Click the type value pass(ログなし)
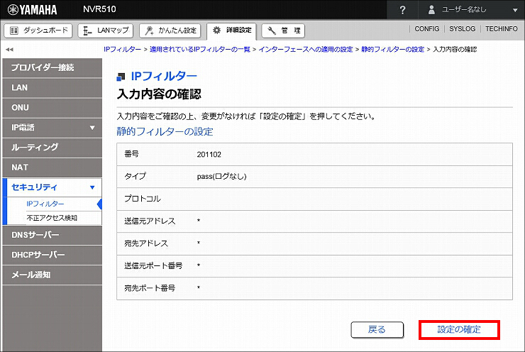 pyautogui.click(x=221, y=177)
